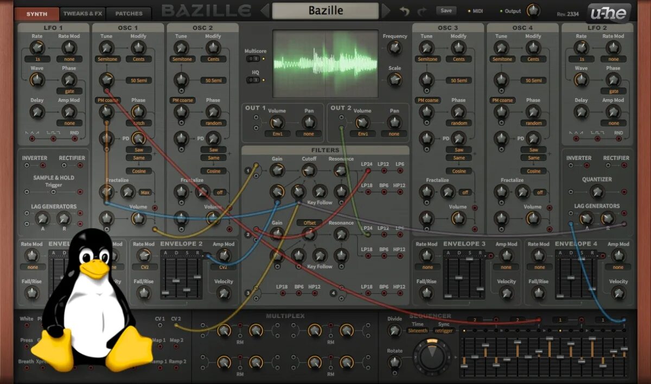
Task: Click the Filter 2 LP12 output jack
Action: pyautogui.click(x=384, y=235)
